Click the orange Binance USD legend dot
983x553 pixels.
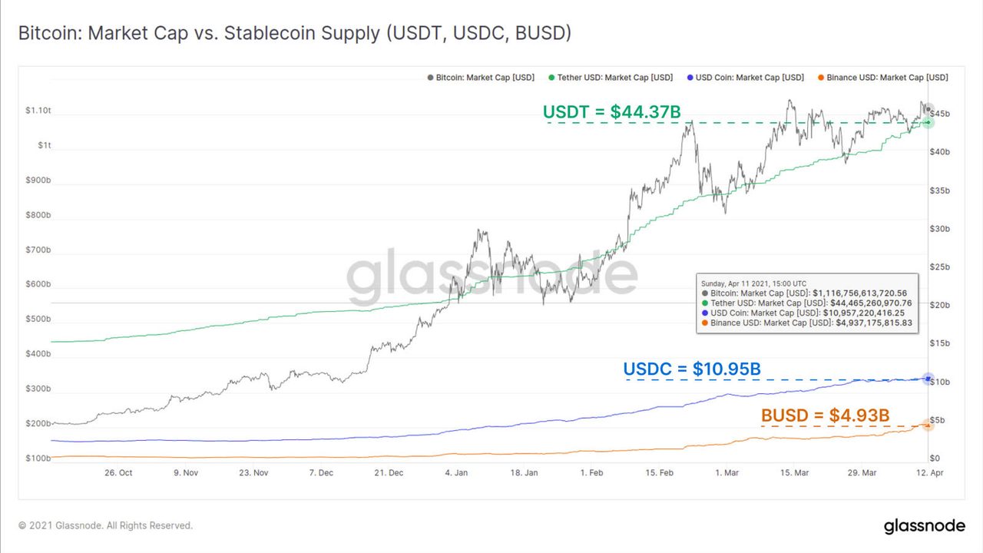pyautogui.click(x=821, y=78)
